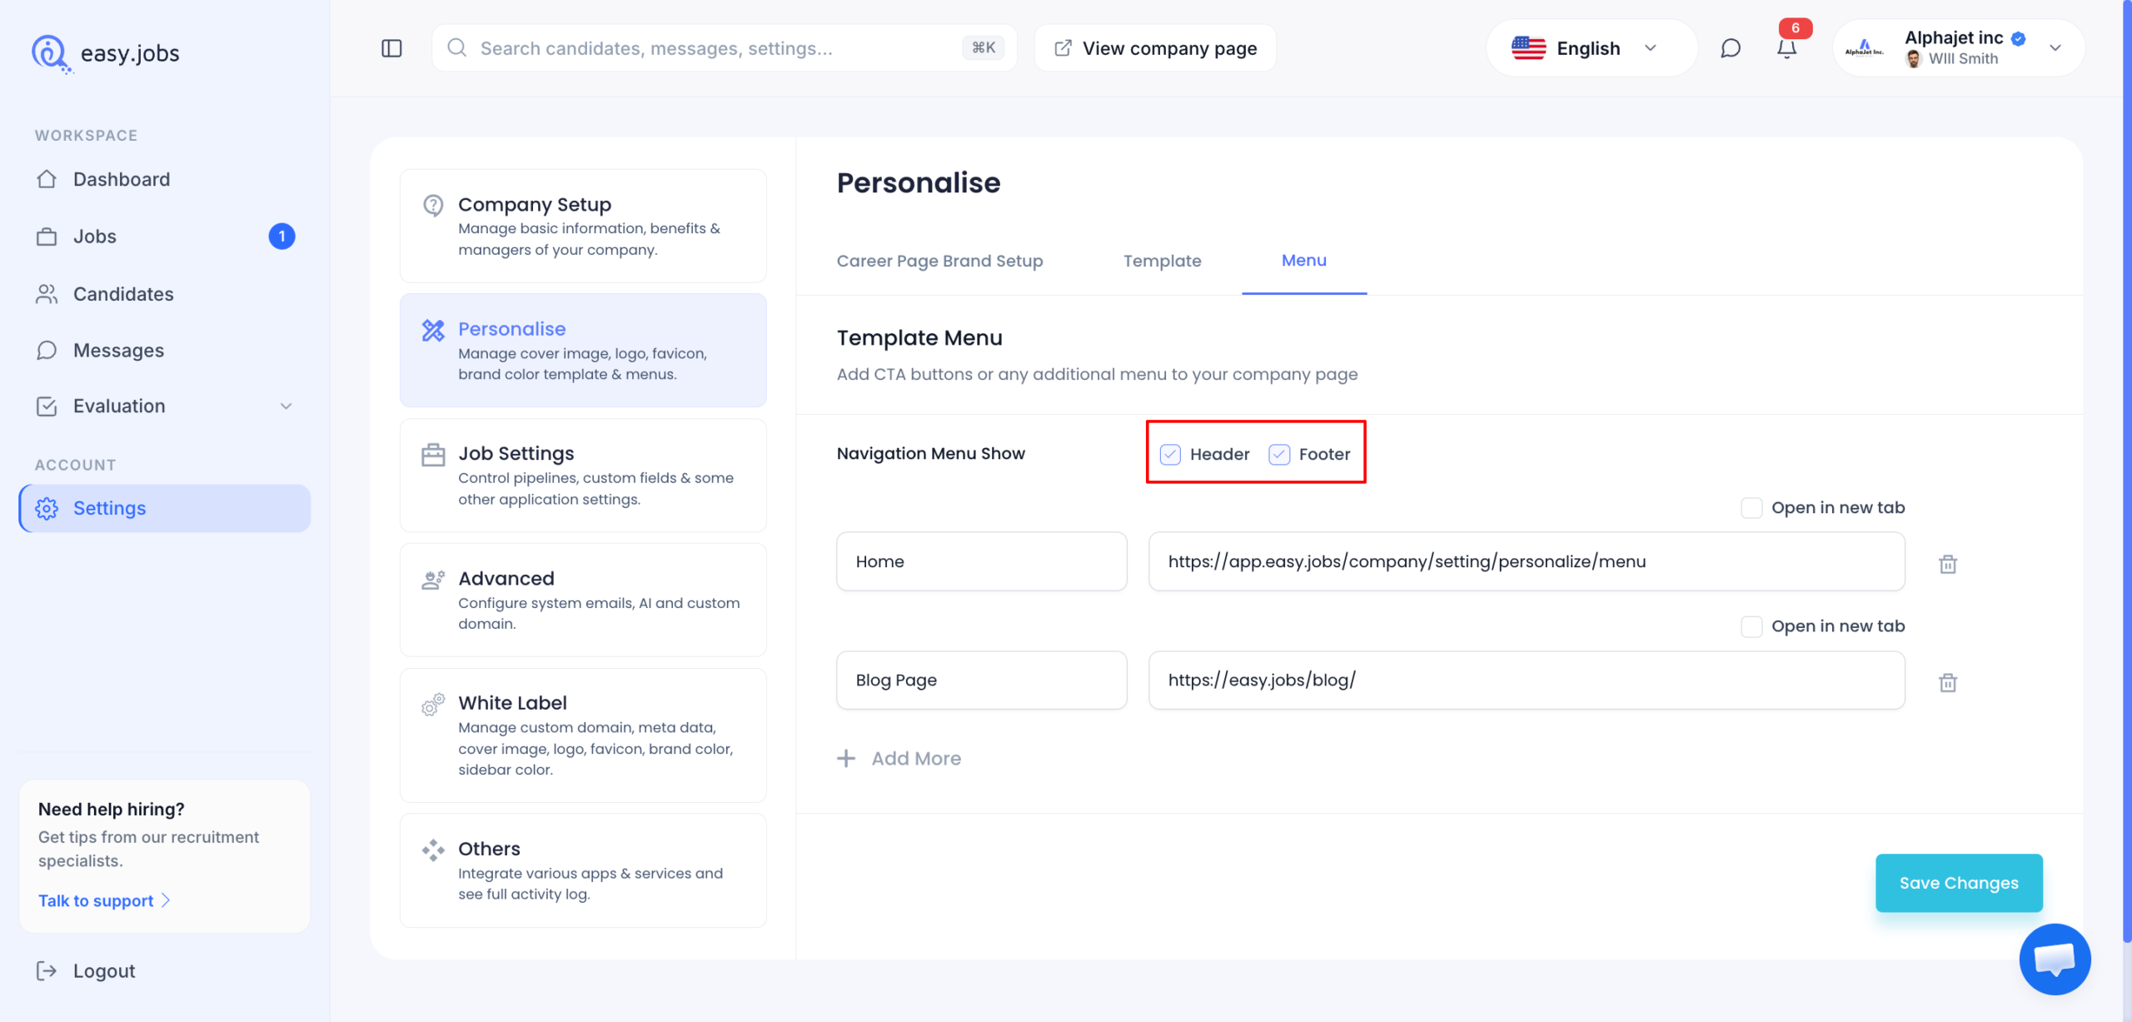Open the English language dropdown
This screenshot has width=2132, height=1022.
[1591, 48]
